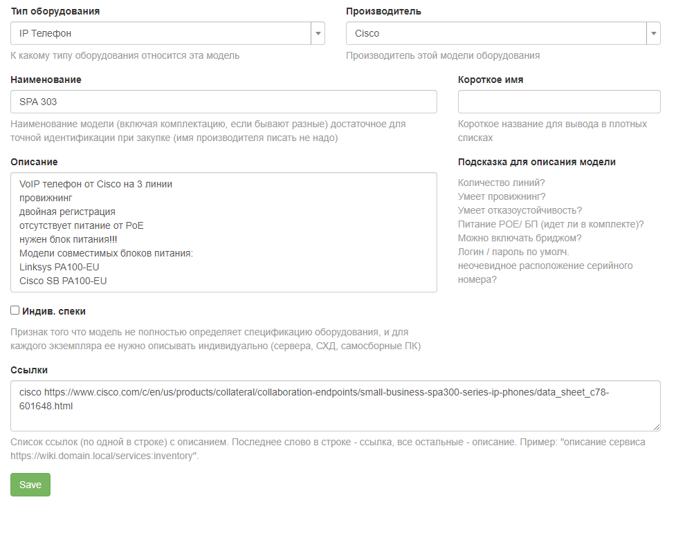Click the Наименование field label
The height and width of the screenshot is (540, 676).
click(x=46, y=80)
